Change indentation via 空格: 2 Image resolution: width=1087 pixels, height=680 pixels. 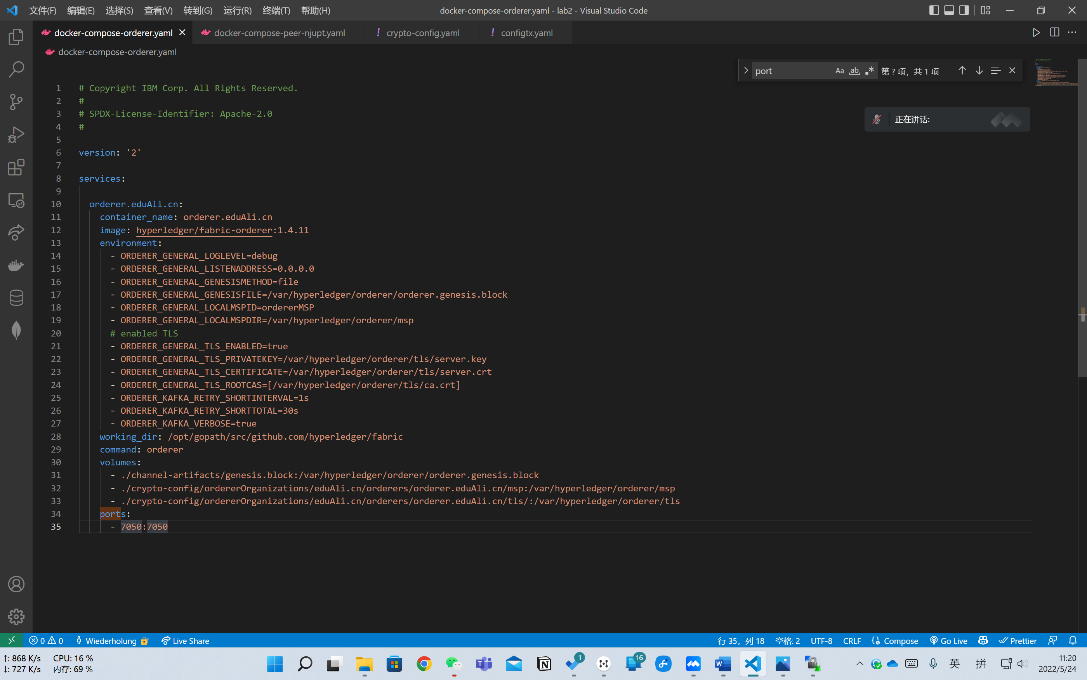[787, 640]
